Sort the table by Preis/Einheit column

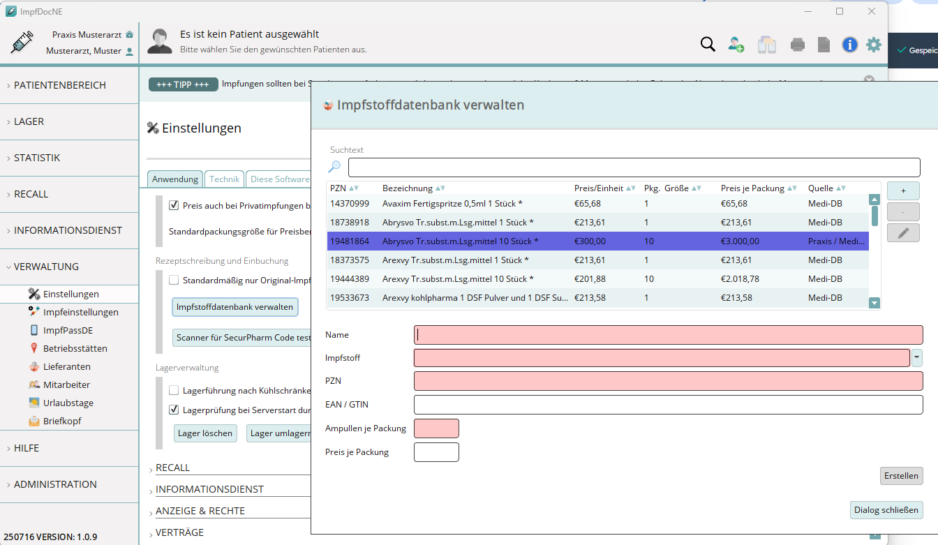(x=604, y=188)
